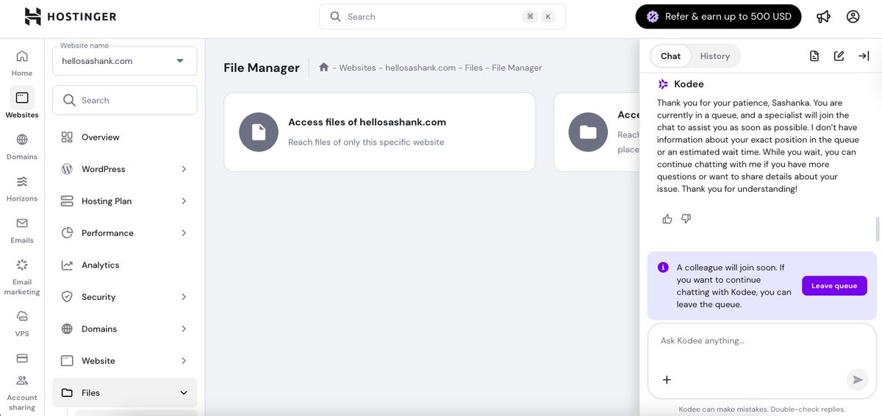
Task: Click Files in the breadcrumb
Action: [x=474, y=68]
